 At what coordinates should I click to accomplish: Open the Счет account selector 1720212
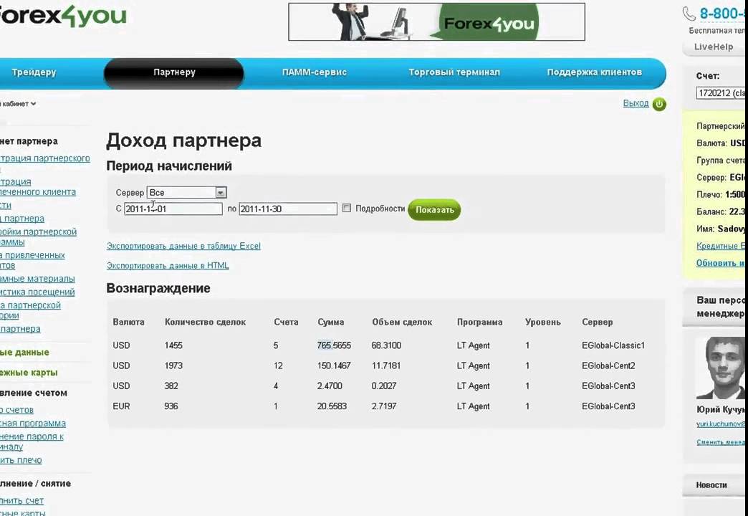pos(721,93)
